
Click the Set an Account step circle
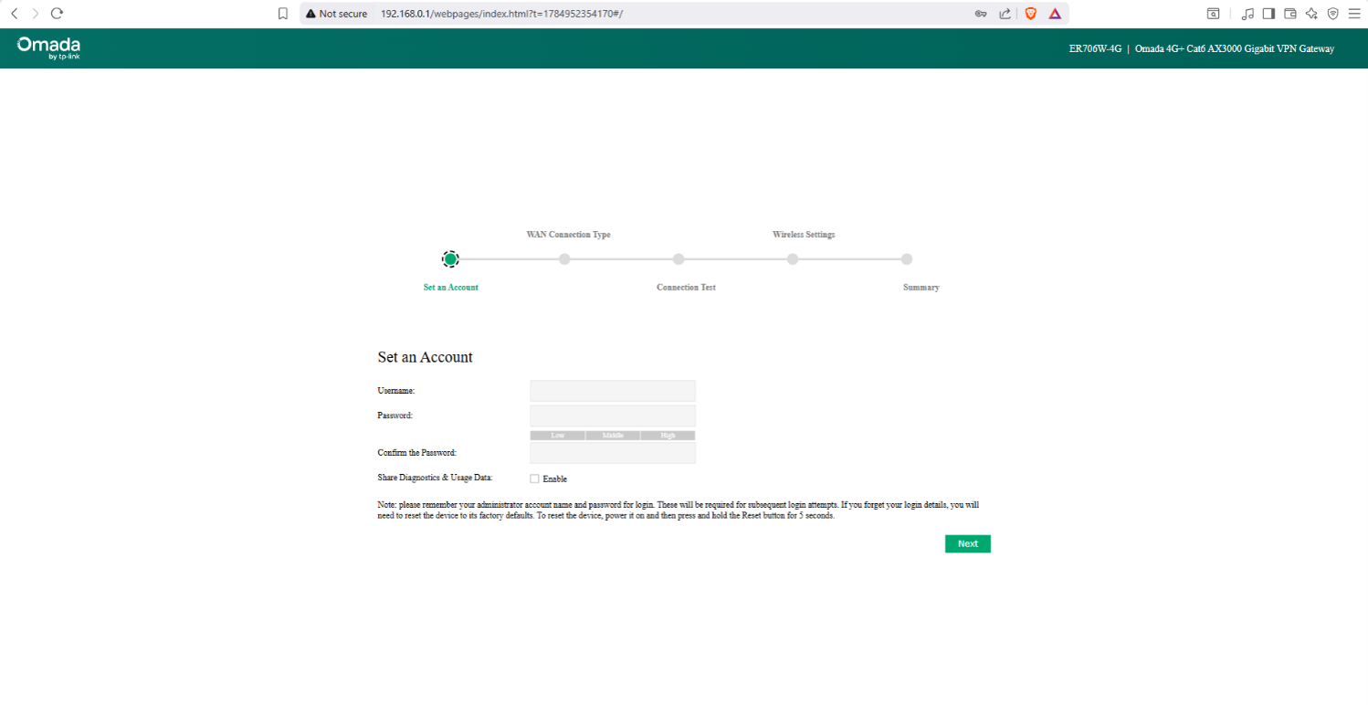[x=450, y=259]
